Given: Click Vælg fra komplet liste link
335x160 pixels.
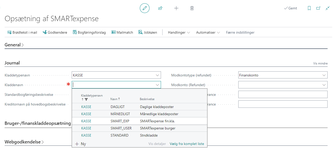Looking at the screenshot, I should 187,144.
